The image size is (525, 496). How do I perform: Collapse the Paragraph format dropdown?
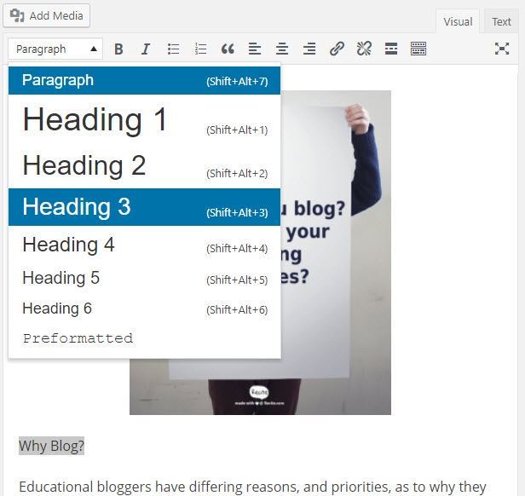tap(55, 49)
